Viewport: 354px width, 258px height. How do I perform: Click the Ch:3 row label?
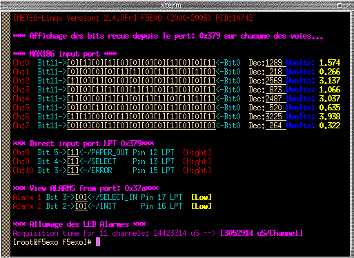21,90
